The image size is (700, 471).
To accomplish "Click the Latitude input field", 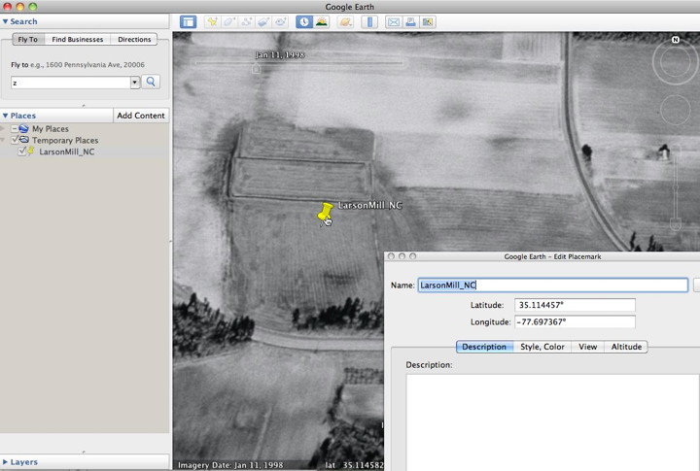I will (x=575, y=305).
